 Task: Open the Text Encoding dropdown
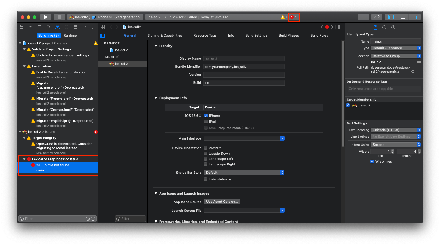point(396,130)
